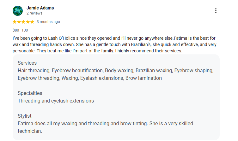The width and height of the screenshot is (238, 141).
Task: Click the review paragraph starting "I've been going"
Action: 114,44
